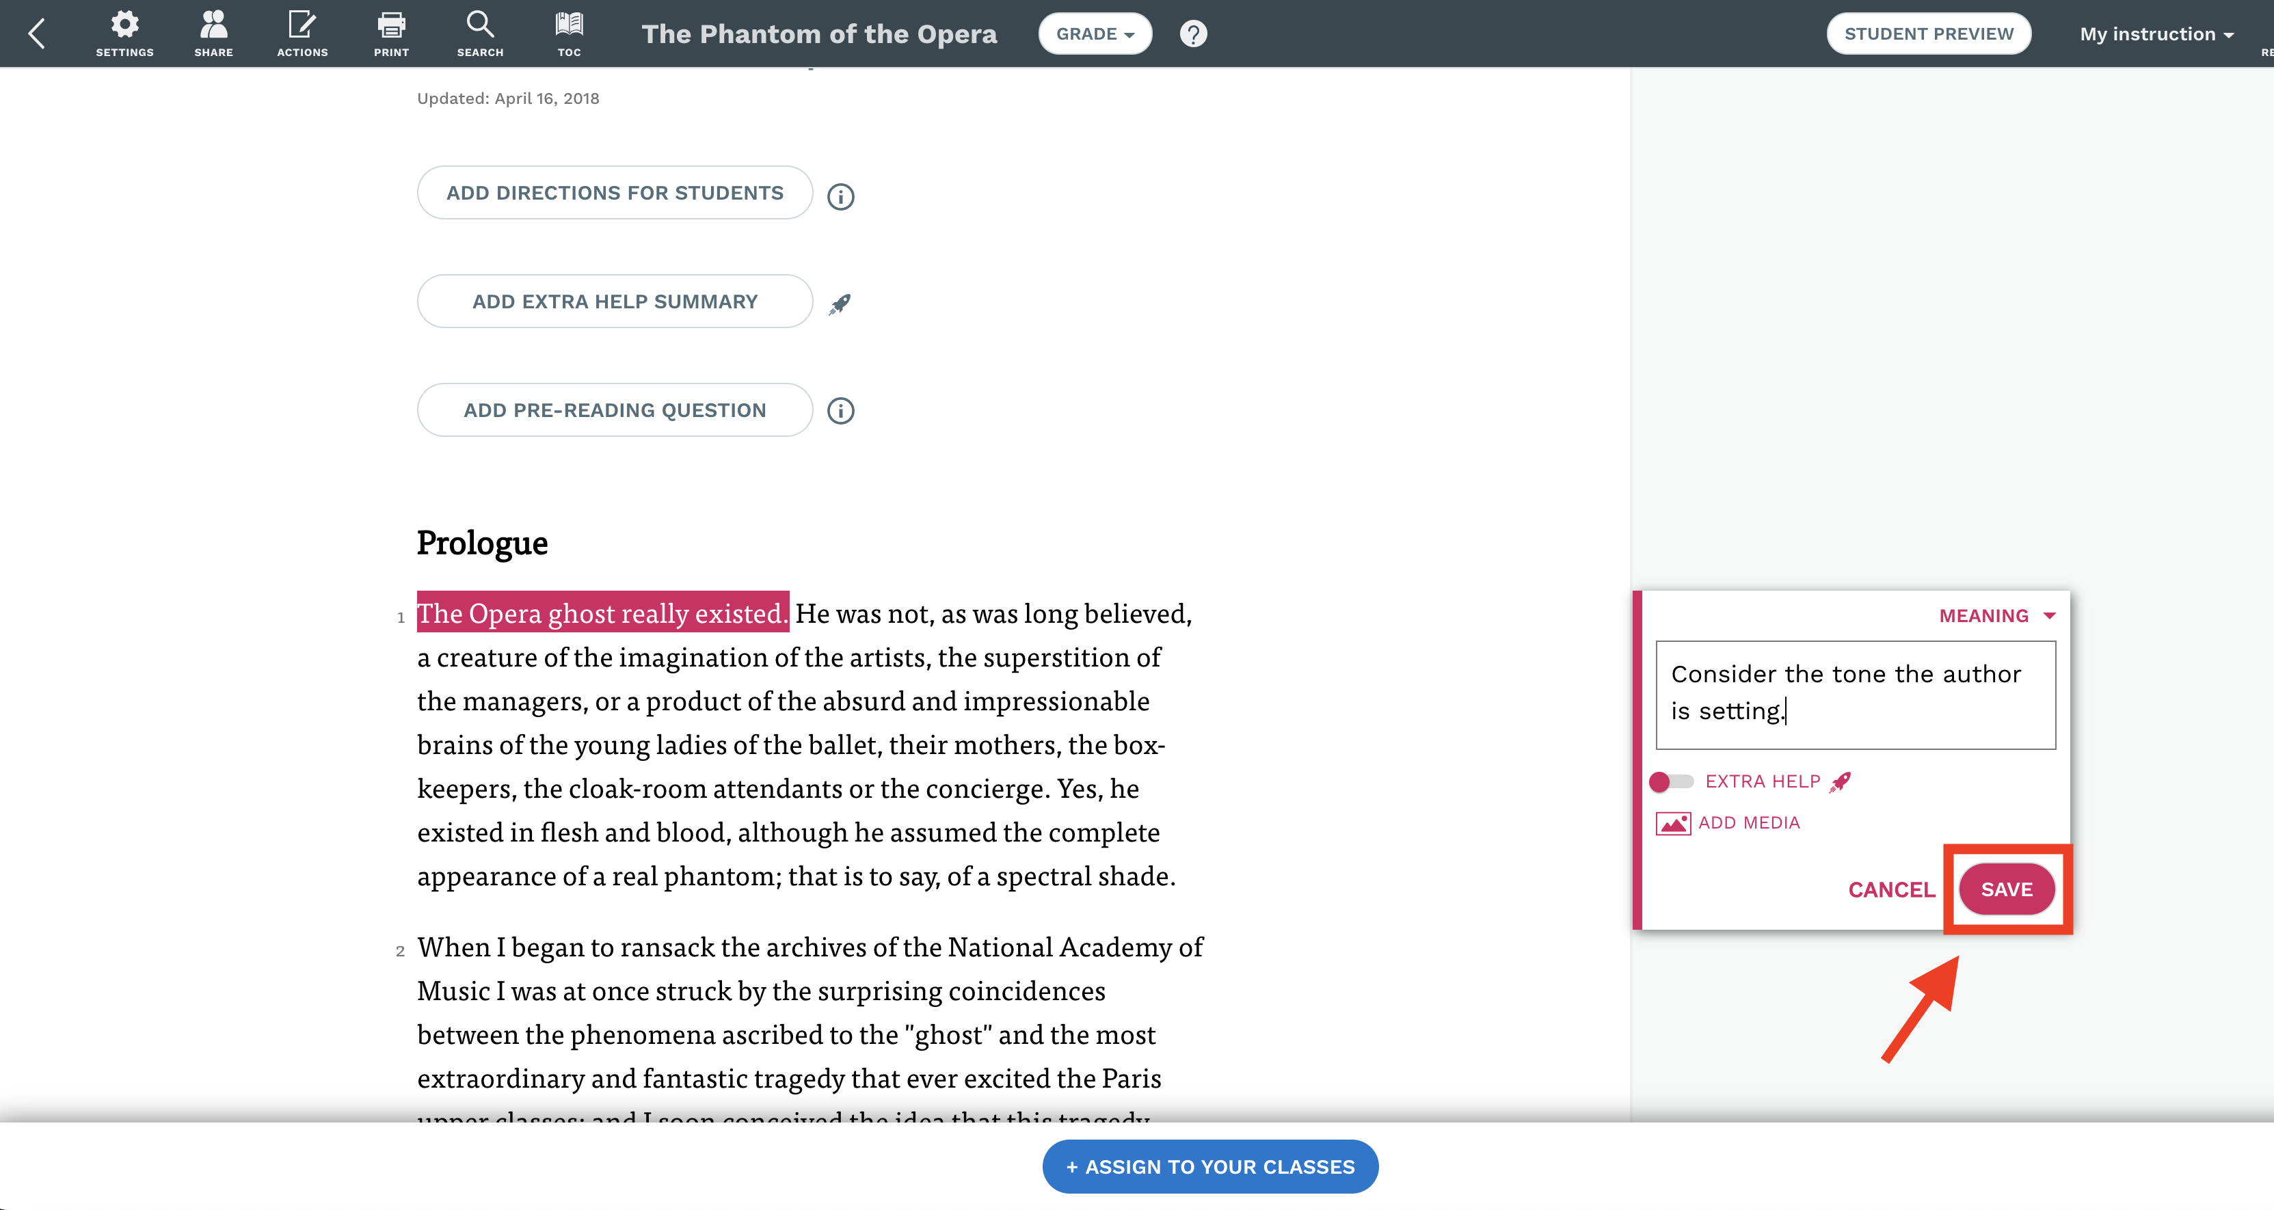Click the title 'The Phantom of the Opera'
Viewport: 2274px width, 1210px height.
tap(819, 33)
